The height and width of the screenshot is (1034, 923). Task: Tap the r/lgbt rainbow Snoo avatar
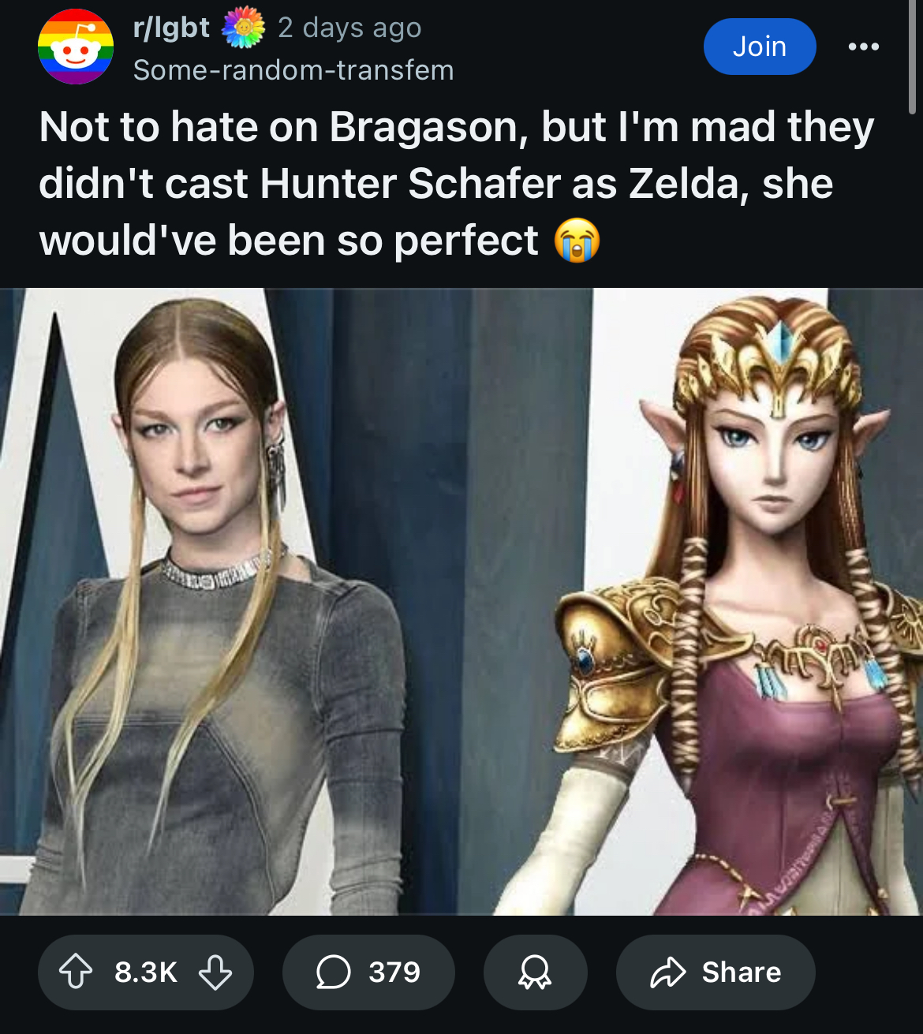[x=76, y=47]
